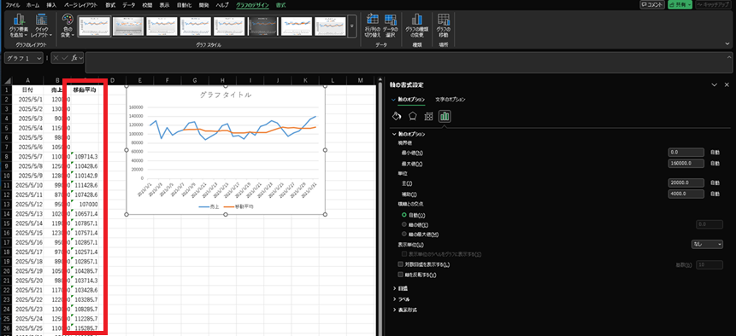This screenshot has width=736, height=336.
Task: Click the Select Data icon
Action: pyautogui.click(x=390, y=26)
